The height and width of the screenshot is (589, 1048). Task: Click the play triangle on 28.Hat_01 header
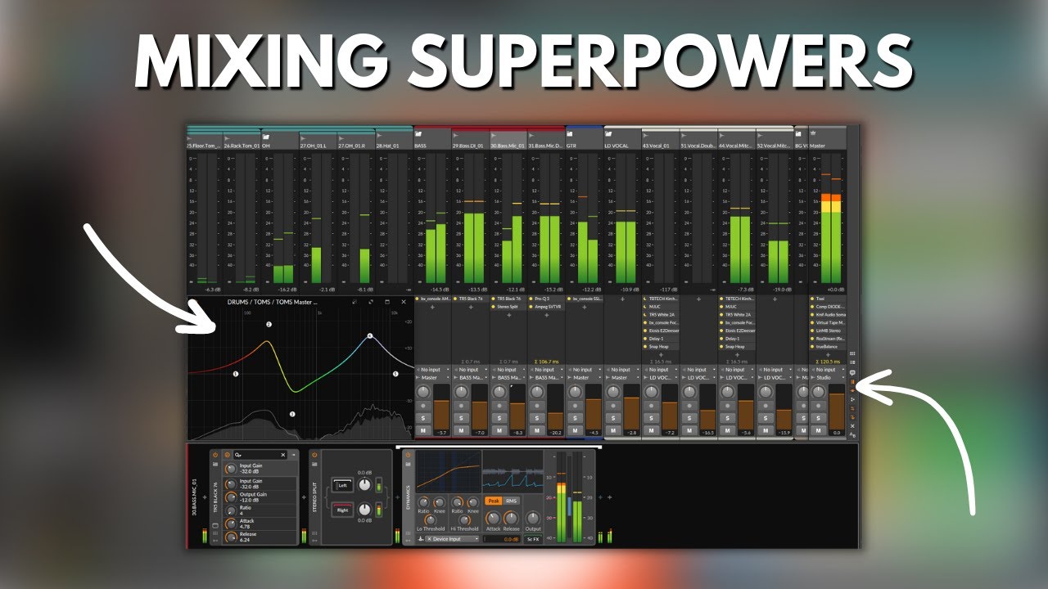[x=379, y=136]
